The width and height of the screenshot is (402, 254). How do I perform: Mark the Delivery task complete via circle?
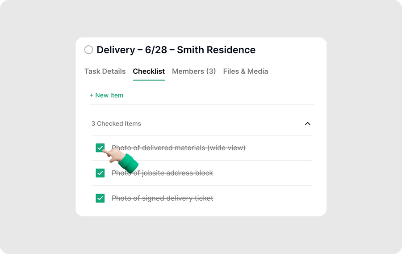[88, 50]
